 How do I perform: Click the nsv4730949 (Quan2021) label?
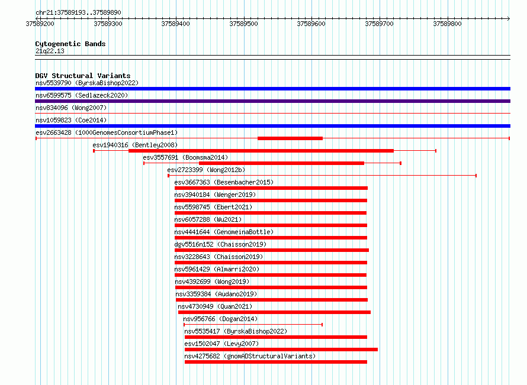click(215, 306)
